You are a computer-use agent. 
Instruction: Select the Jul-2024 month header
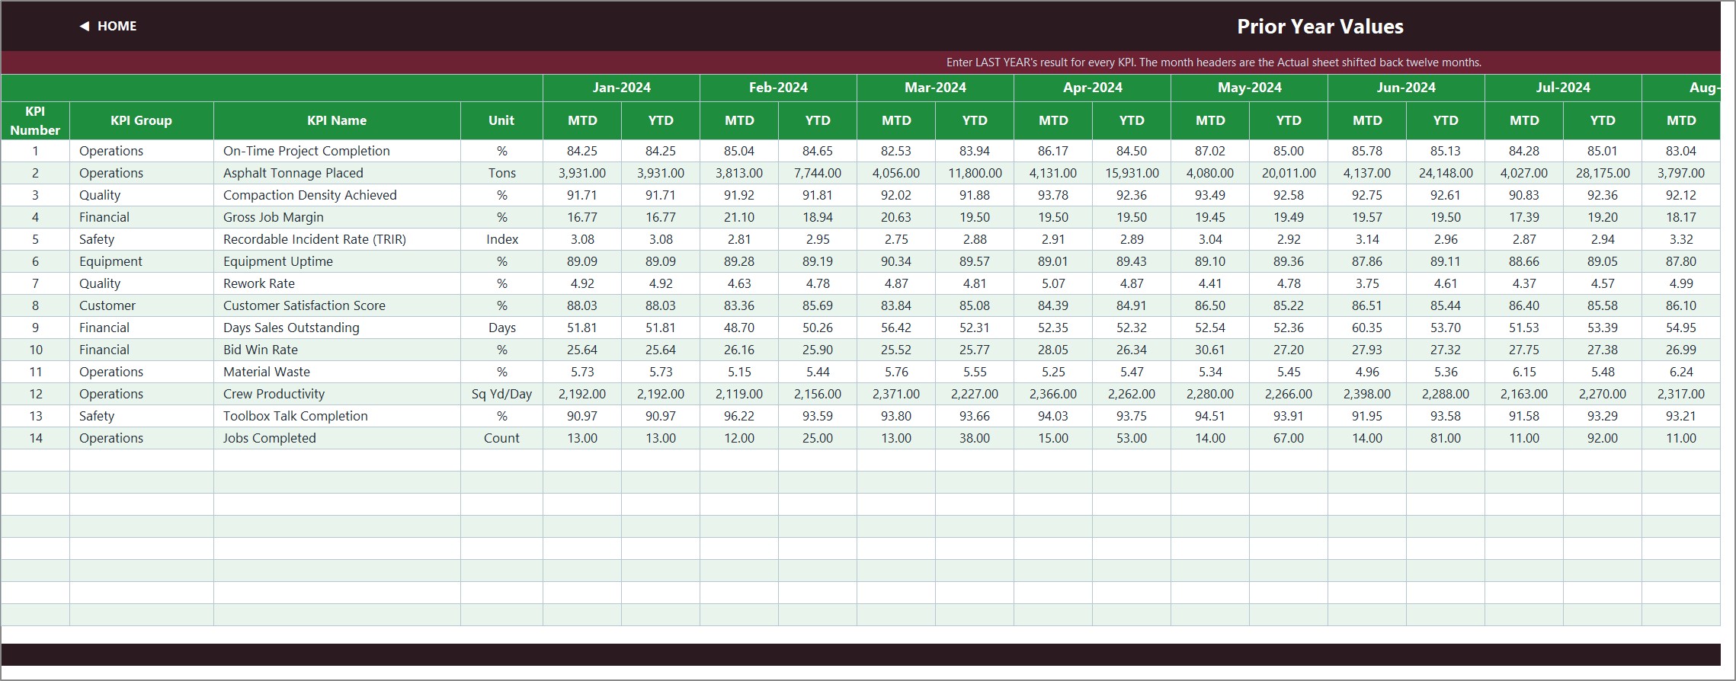point(1563,88)
